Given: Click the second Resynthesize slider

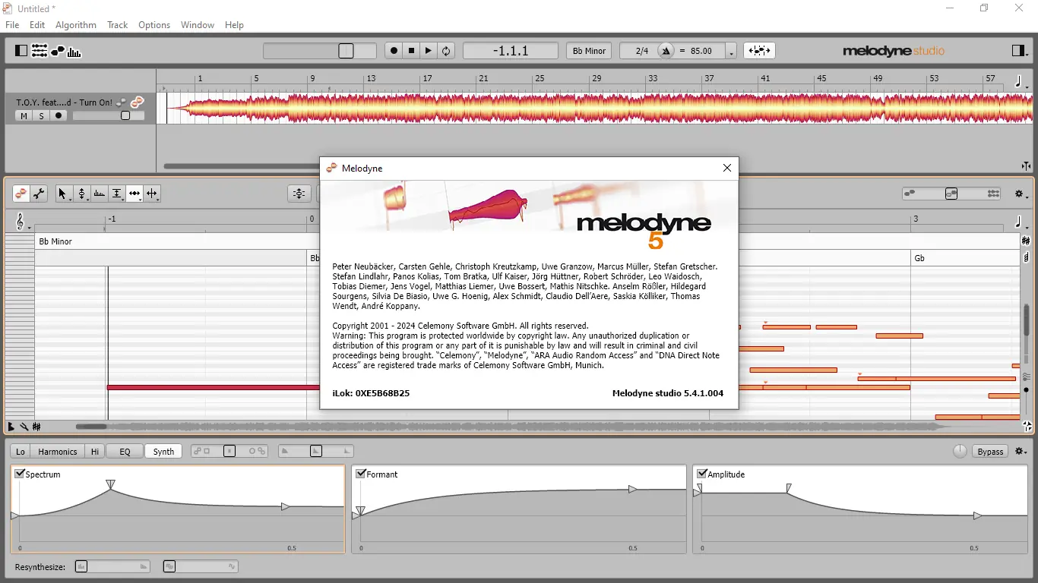Looking at the screenshot, I should pos(201,566).
